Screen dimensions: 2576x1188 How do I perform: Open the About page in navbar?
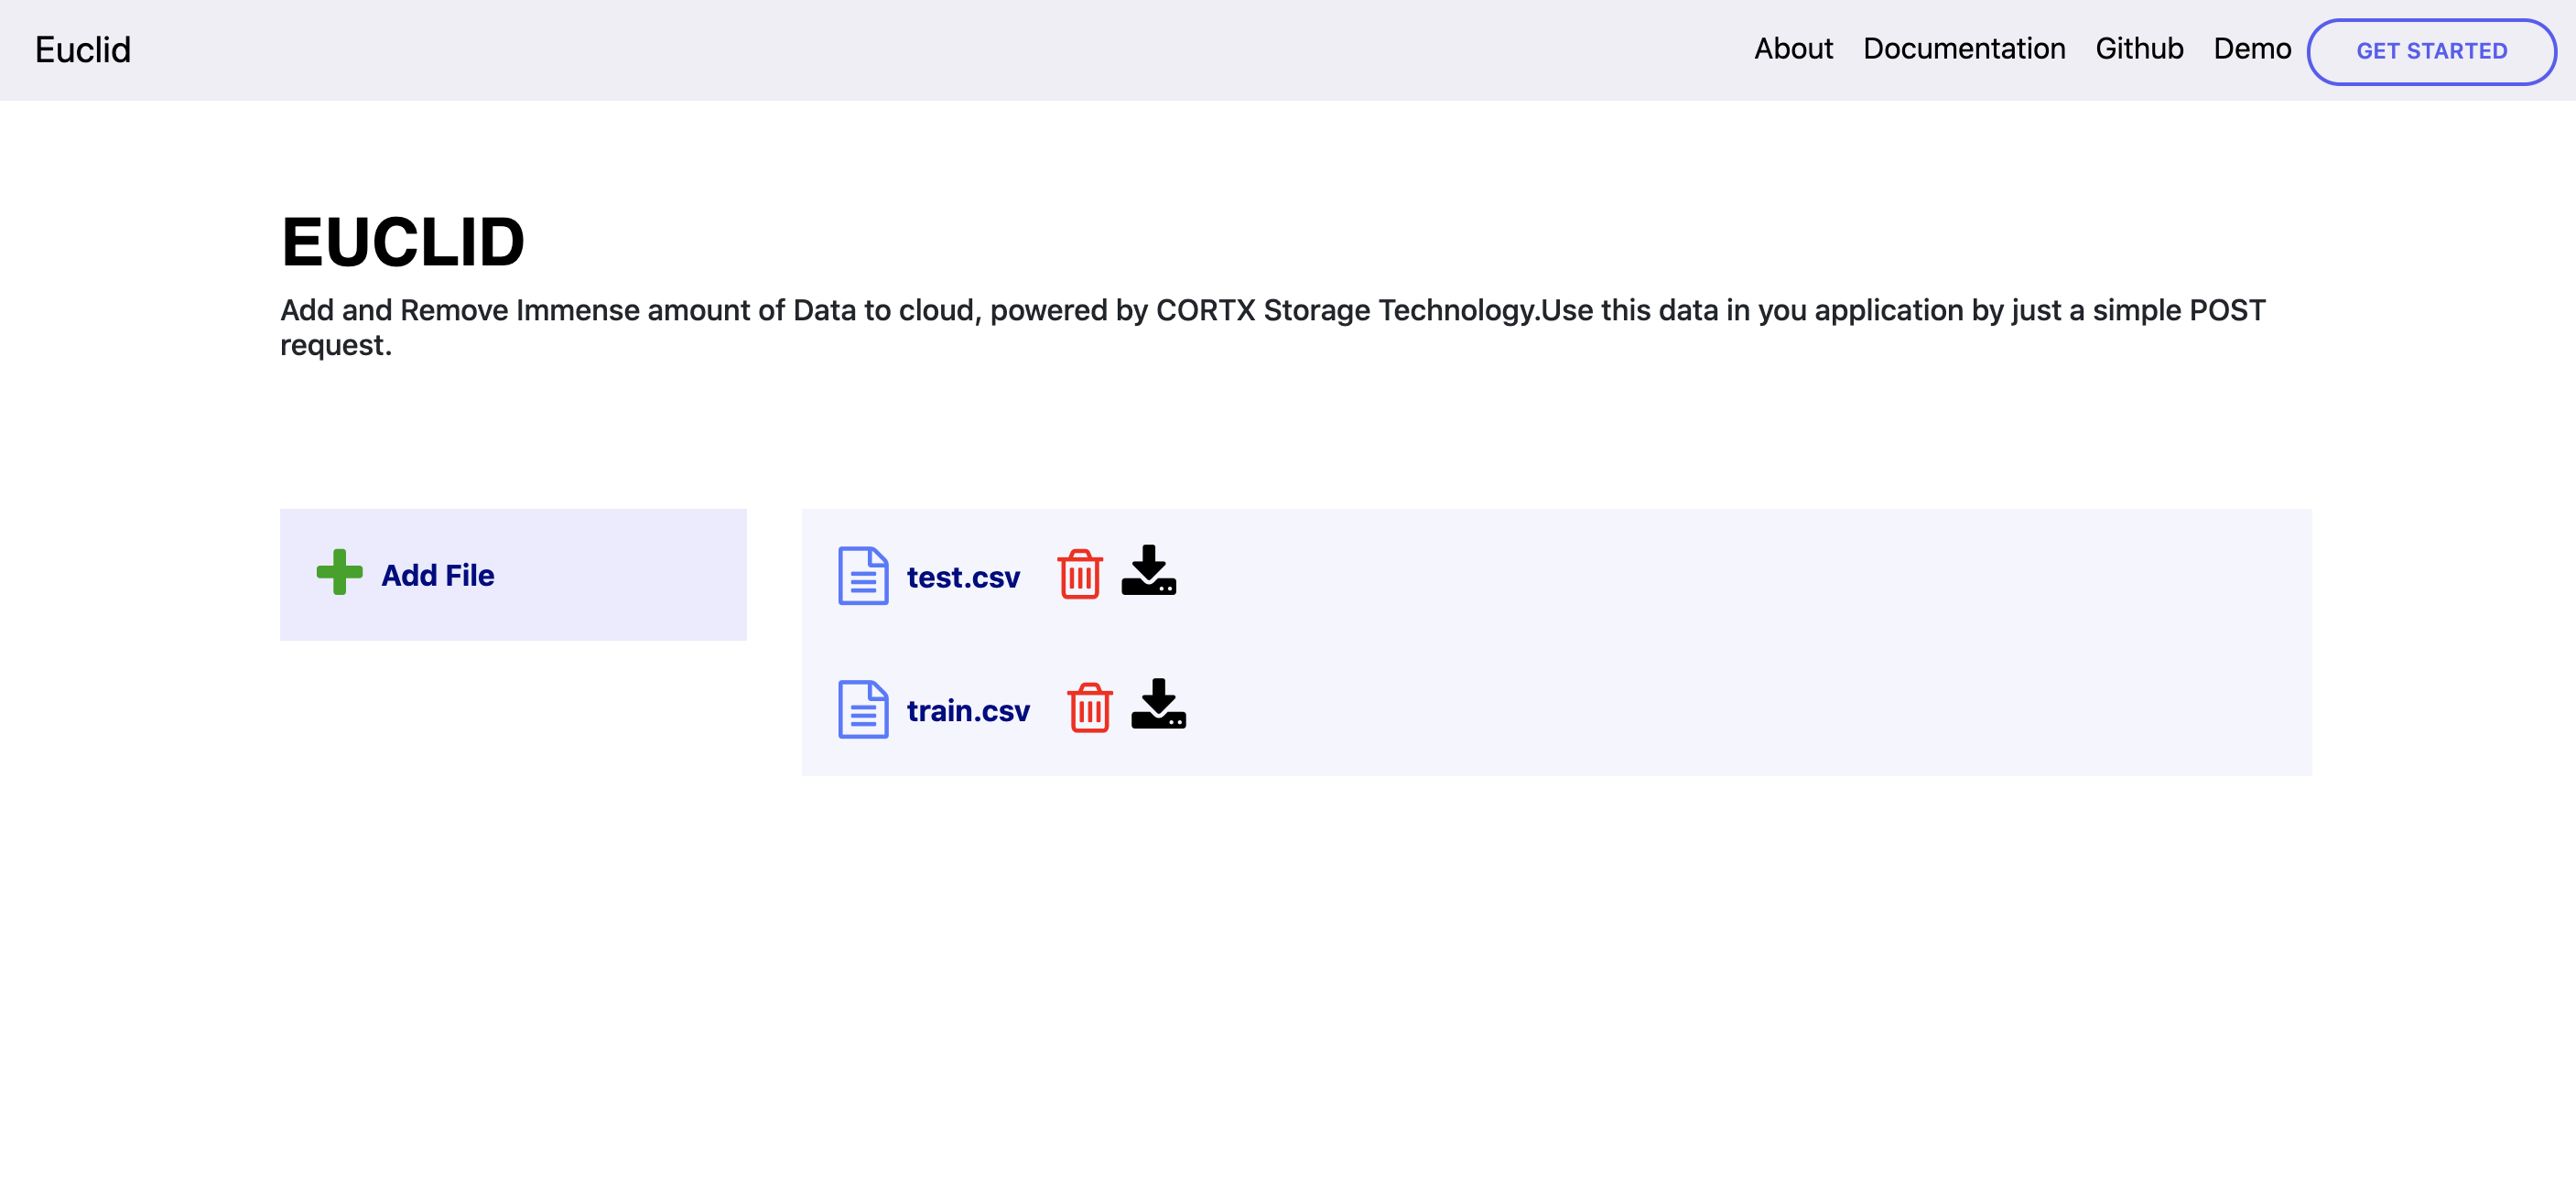click(x=1793, y=49)
